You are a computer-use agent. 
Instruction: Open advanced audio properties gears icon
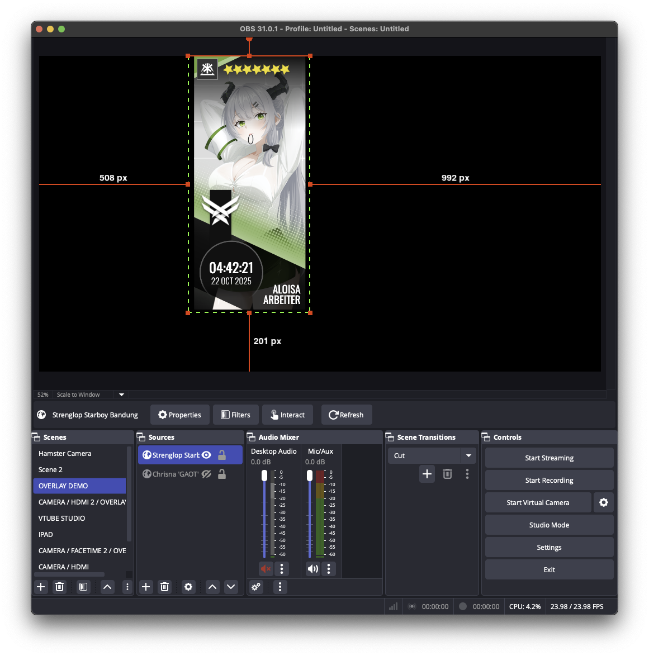256,587
